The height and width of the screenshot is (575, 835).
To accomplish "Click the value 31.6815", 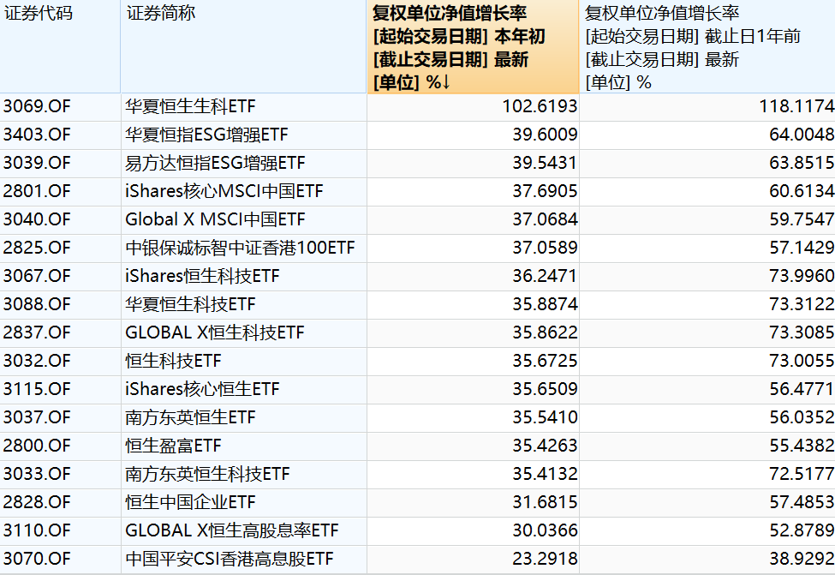I will tap(545, 502).
